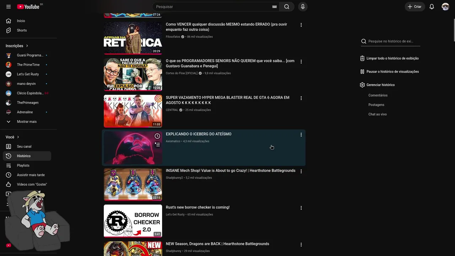Visit the Filosofatos channel
Screen dimensions: 455x256
click(173, 37)
